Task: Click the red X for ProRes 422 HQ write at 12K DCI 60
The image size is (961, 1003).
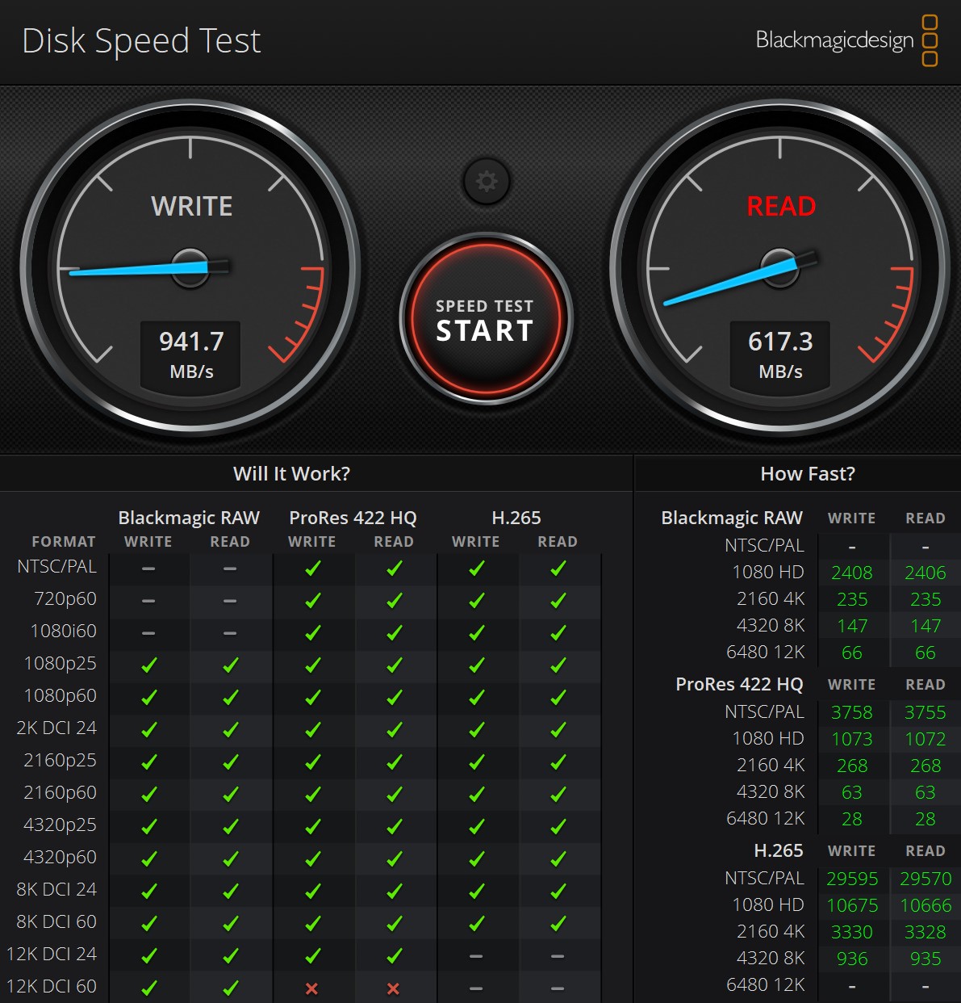Action: (312, 988)
